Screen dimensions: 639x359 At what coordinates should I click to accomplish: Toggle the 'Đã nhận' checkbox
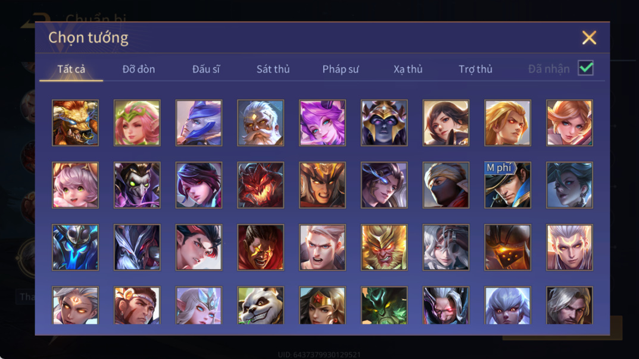tap(585, 68)
